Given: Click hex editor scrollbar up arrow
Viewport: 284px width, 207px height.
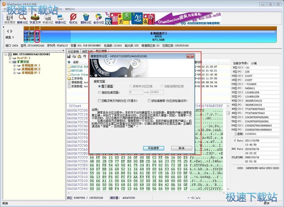Looking at the screenshot, I should point(228,106).
